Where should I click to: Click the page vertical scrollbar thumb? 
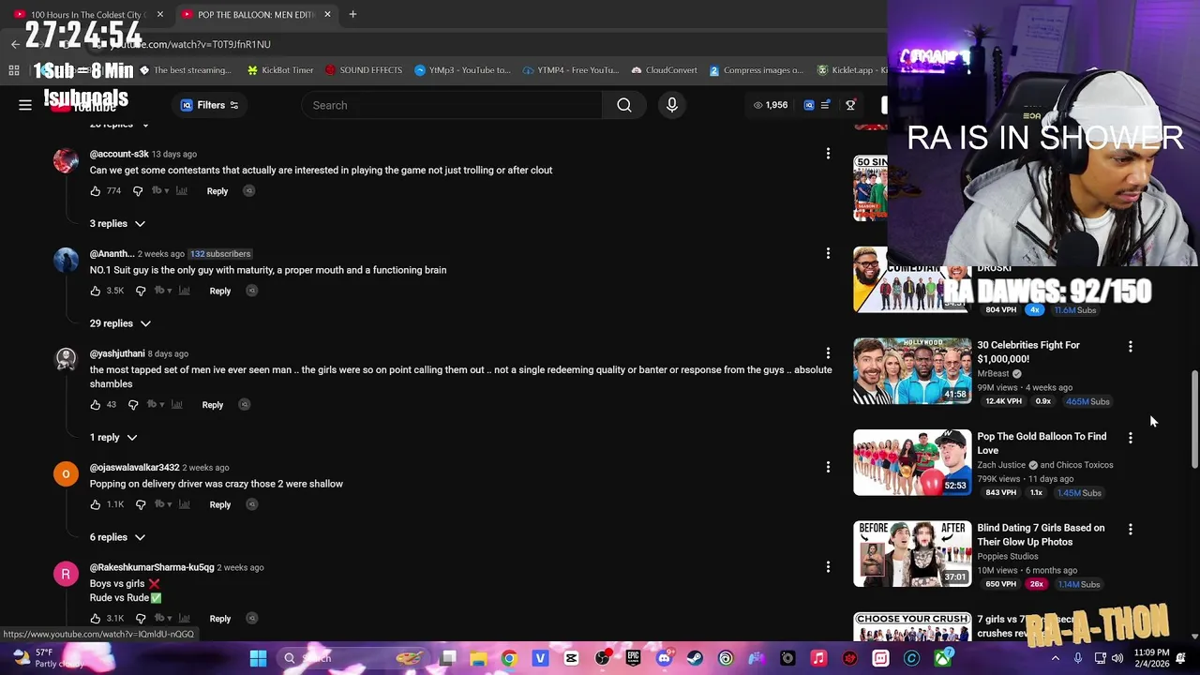pyautogui.click(x=1194, y=417)
